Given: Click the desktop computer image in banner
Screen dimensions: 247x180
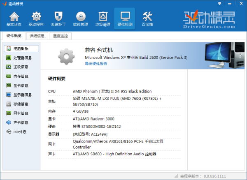Looking at the screenshot, I should (x=225, y=55).
